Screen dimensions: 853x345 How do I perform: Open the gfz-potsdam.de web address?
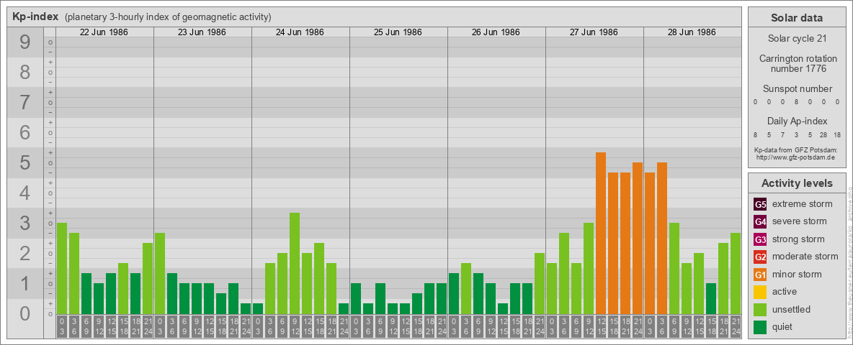pos(797,157)
